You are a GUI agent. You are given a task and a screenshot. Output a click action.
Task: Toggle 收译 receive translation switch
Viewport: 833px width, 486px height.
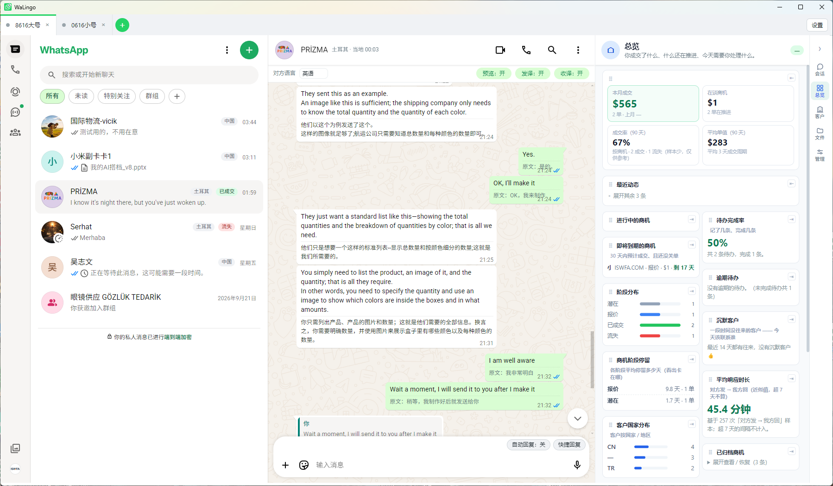572,73
